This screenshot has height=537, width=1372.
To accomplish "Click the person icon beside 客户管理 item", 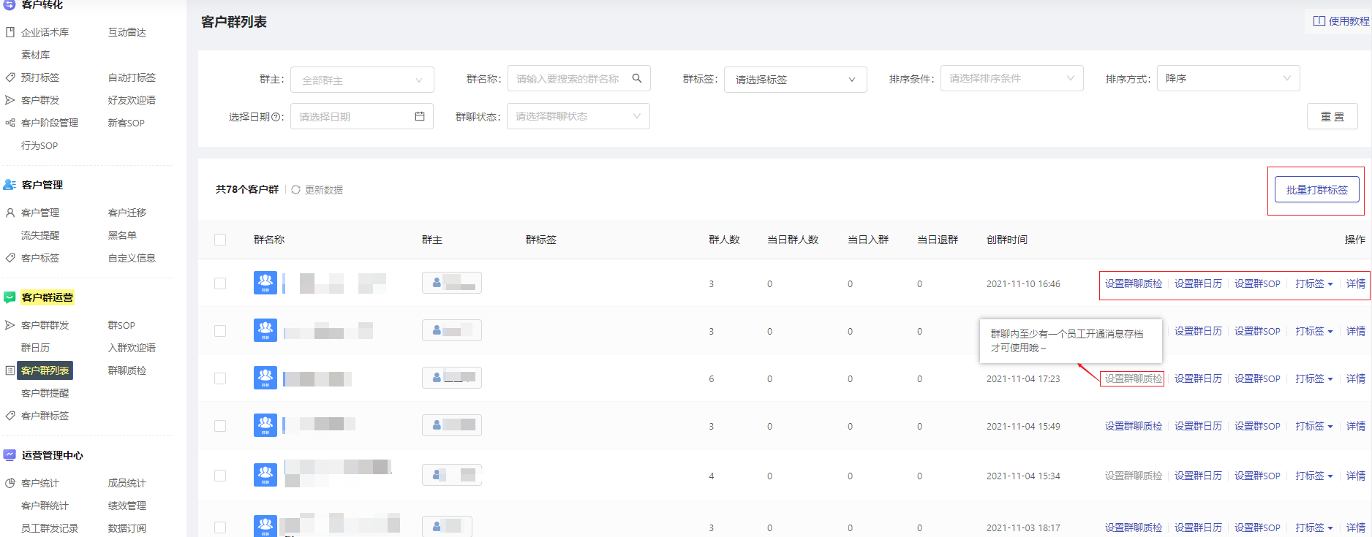I will (10, 213).
